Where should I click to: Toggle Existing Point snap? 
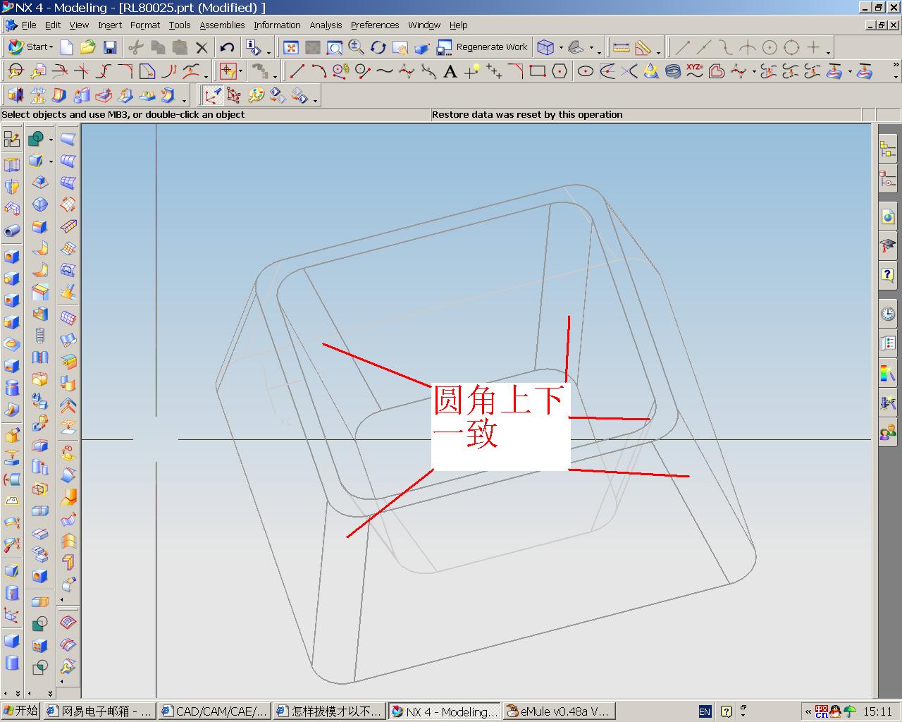[813, 47]
